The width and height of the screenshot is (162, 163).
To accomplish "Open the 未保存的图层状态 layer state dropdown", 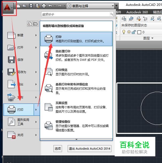I will coord(141,25).
